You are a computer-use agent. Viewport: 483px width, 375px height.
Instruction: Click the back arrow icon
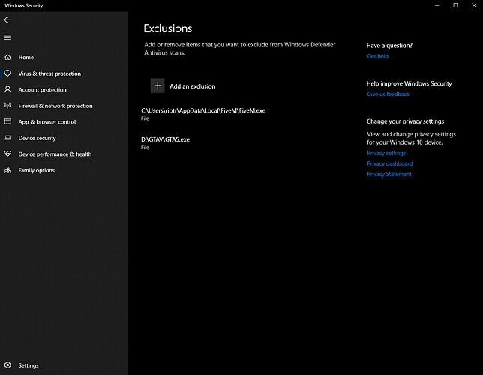(x=7, y=20)
